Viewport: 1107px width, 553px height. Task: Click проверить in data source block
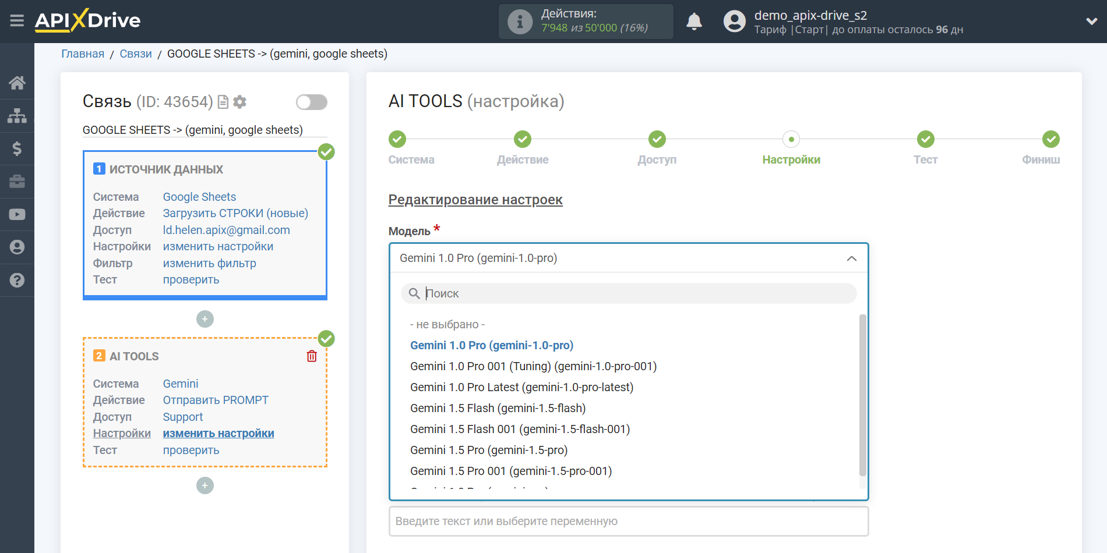191,279
